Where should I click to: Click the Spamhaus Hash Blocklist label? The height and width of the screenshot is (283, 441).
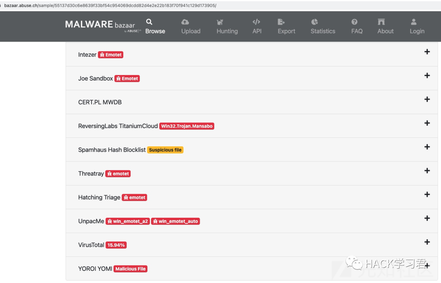(x=112, y=150)
